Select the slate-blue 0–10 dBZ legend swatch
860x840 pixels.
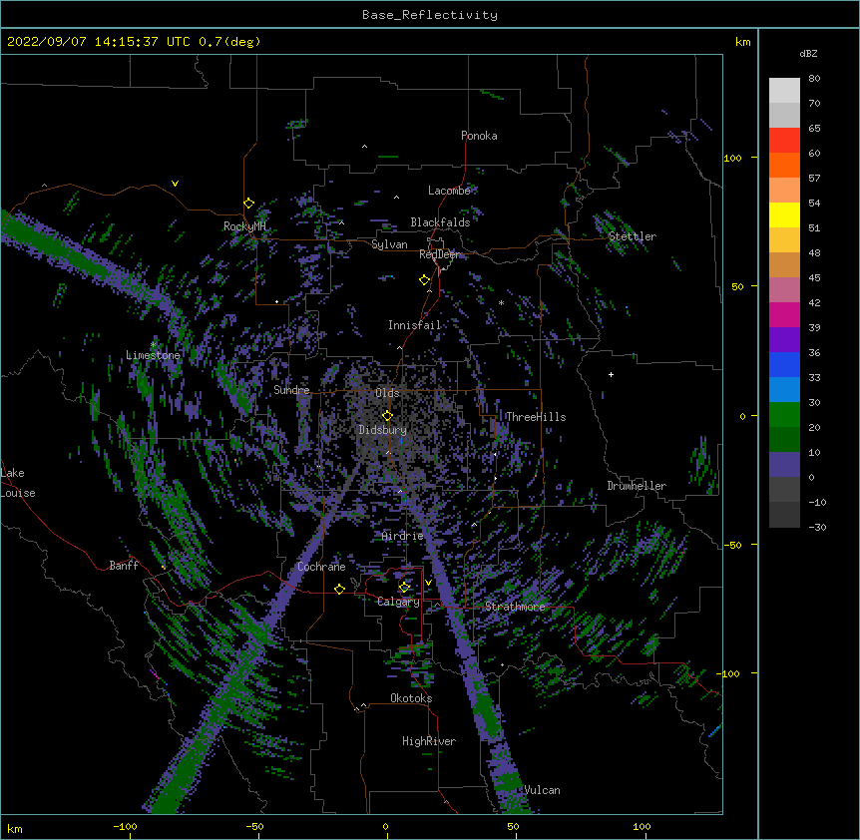(784, 465)
